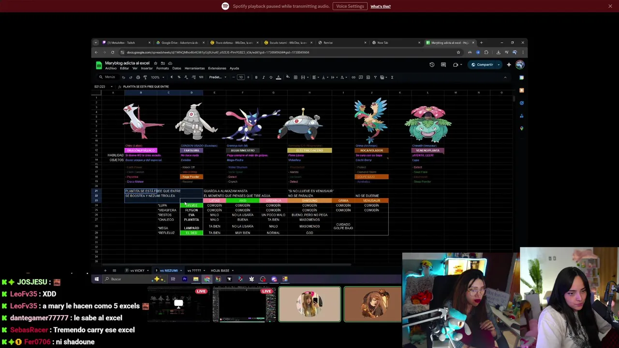The image size is (619, 348).
Task: Add new sheet with plus button
Action: point(105,271)
